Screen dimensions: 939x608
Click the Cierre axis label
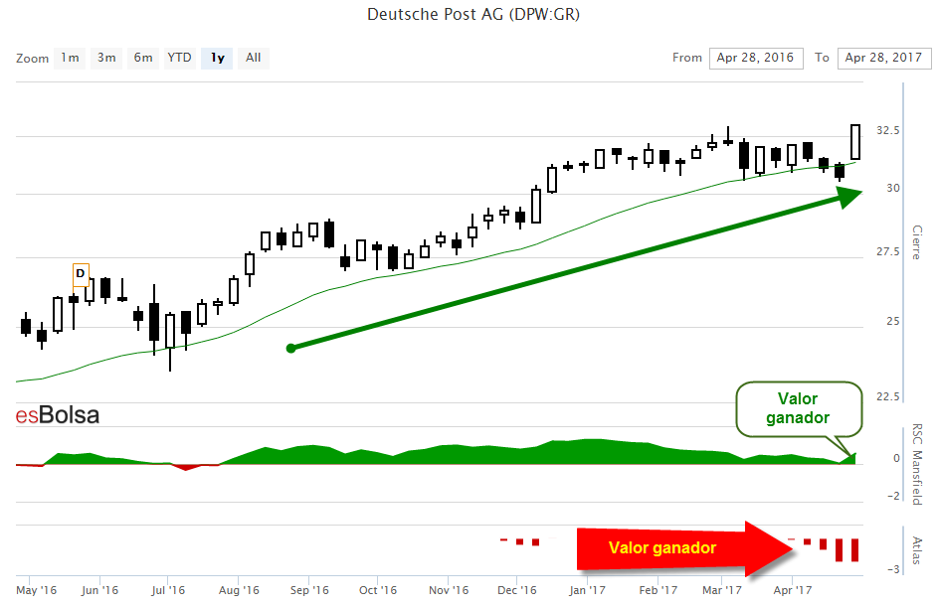pyautogui.click(x=916, y=241)
